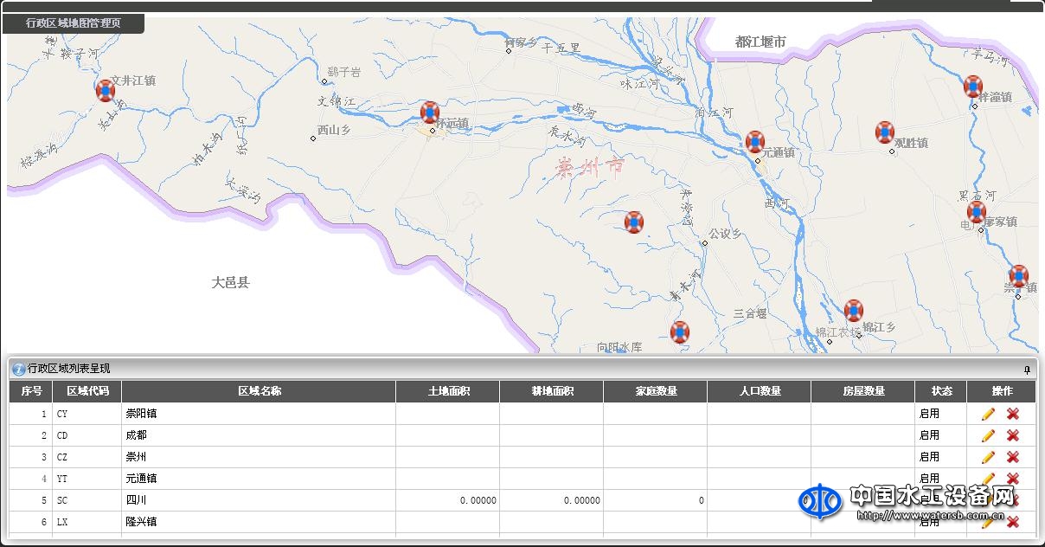The height and width of the screenshot is (547, 1045).
Task: Click the map marker at 文井江镇
Action: [105, 90]
